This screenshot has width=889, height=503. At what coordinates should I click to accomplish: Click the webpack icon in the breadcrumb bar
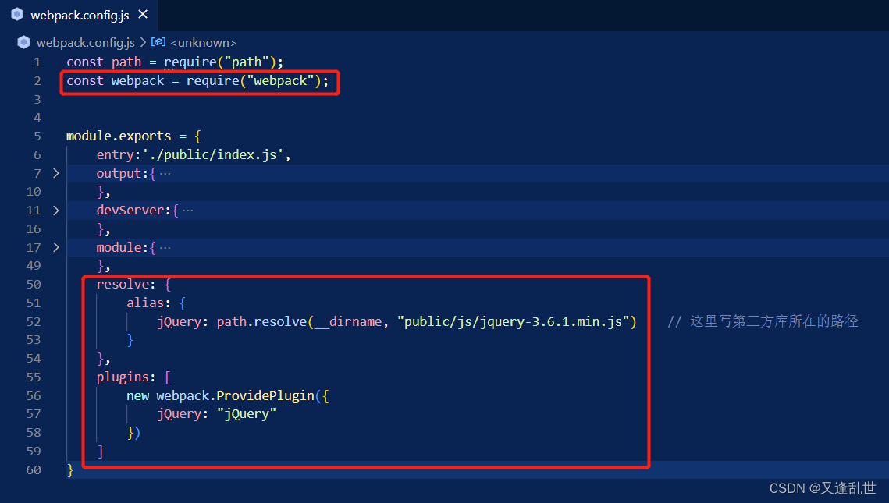click(23, 42)
